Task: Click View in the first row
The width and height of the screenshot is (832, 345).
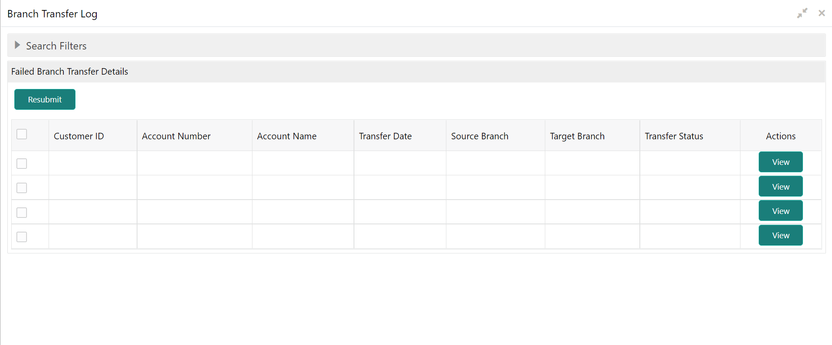Action: [780, 162]
